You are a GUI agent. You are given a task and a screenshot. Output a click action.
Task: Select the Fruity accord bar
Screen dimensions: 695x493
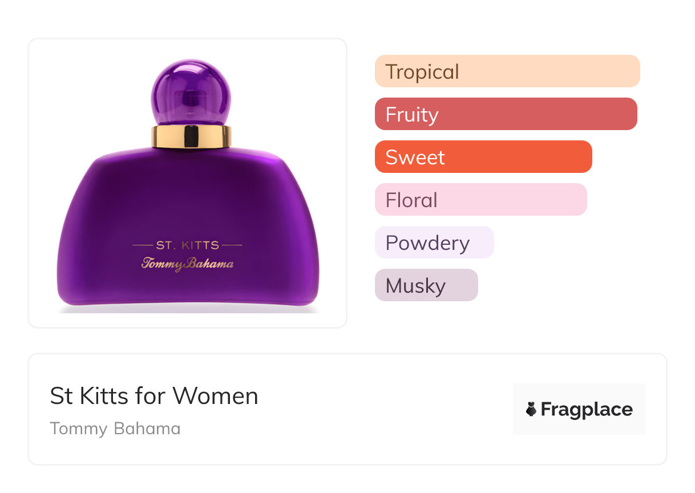(x=506, y=114)
